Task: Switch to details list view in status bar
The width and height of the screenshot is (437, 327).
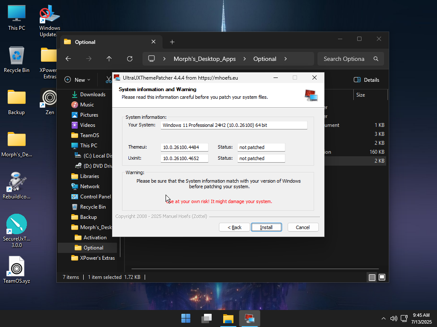Action: [x=372, y=277]
